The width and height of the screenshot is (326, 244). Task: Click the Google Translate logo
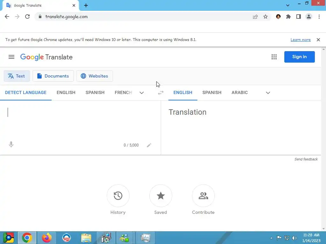click(x=46, y=57)
